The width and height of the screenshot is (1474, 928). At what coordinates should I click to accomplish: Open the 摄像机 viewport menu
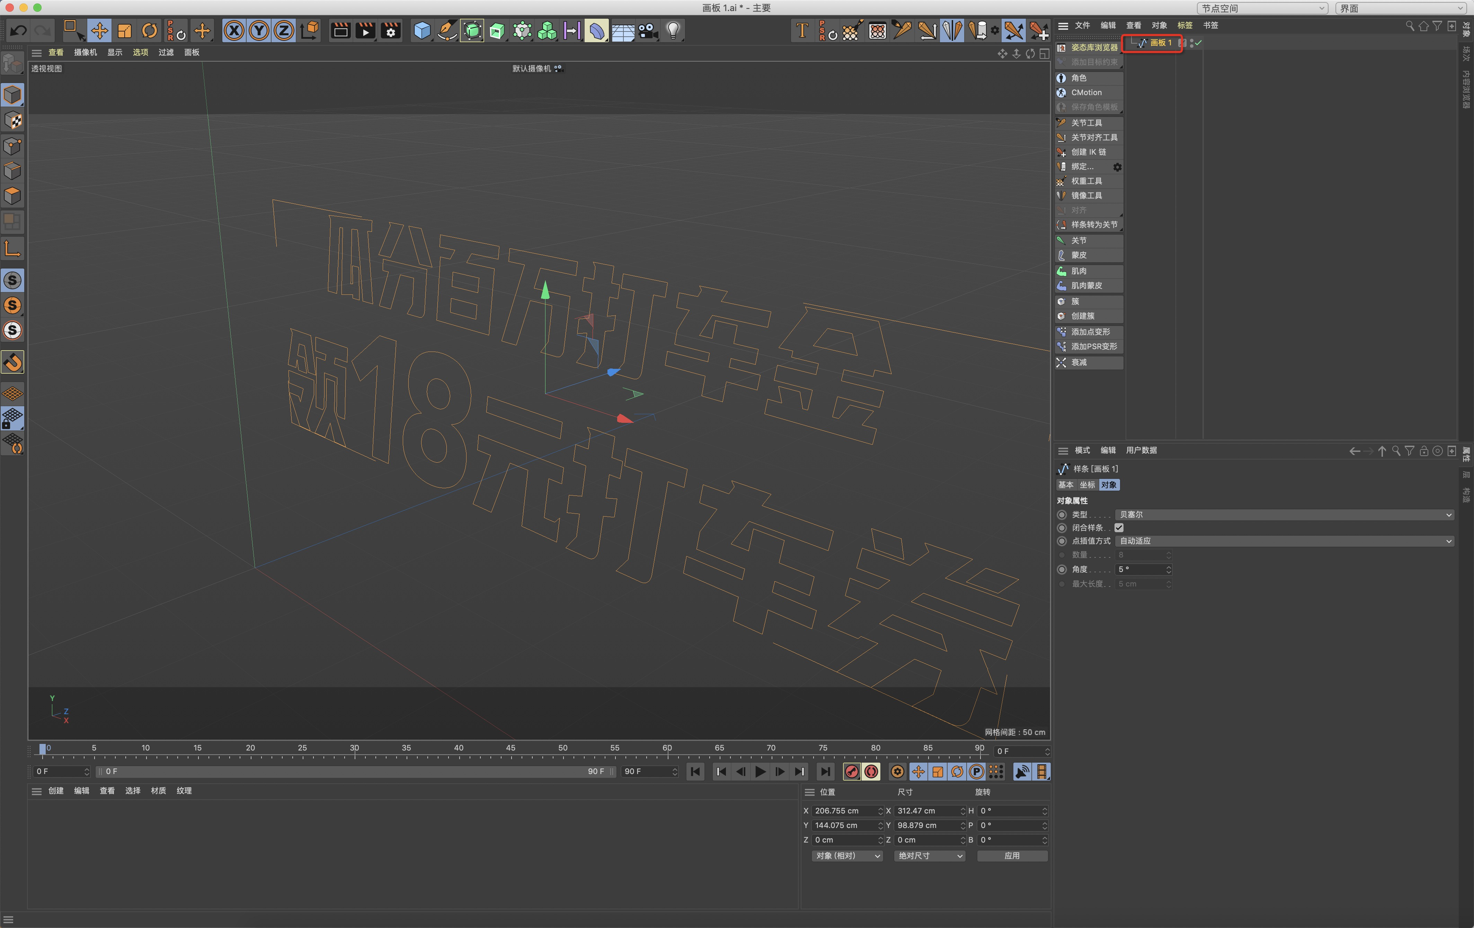(x=85, y=53)
